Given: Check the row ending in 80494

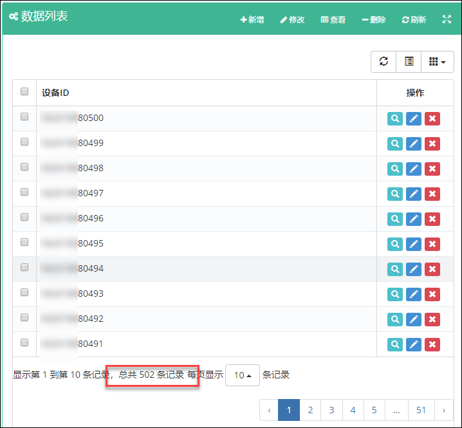Looking at the screenshot, I should click(x=24, y=266).
